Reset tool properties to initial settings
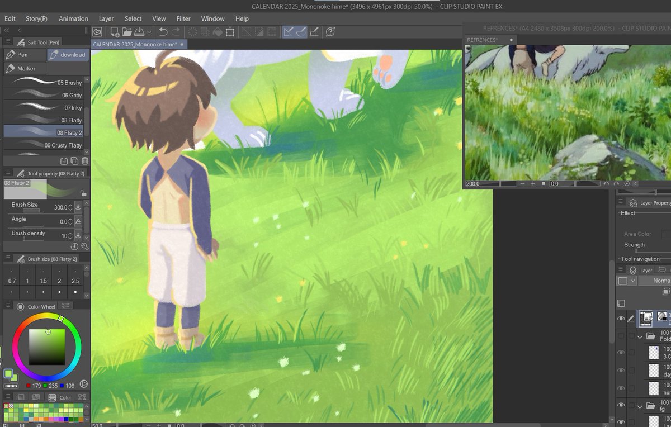 (74, 246)
